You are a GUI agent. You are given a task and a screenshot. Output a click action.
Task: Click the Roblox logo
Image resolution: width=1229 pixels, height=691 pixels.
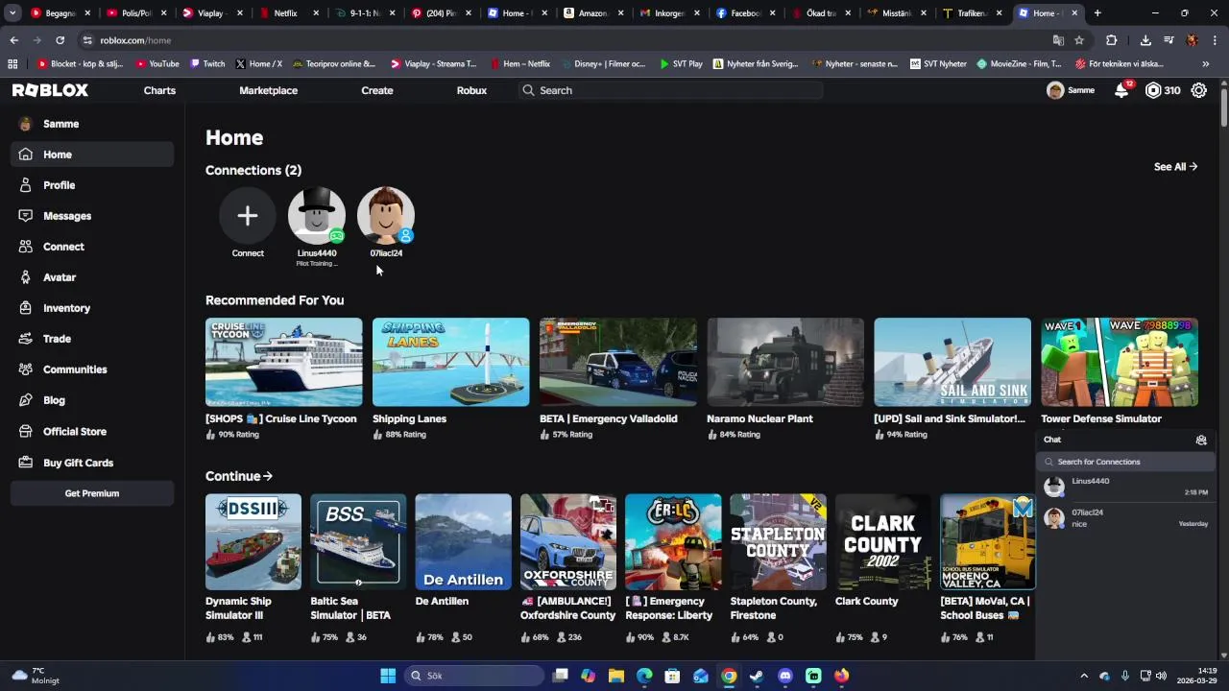[50, 90]
